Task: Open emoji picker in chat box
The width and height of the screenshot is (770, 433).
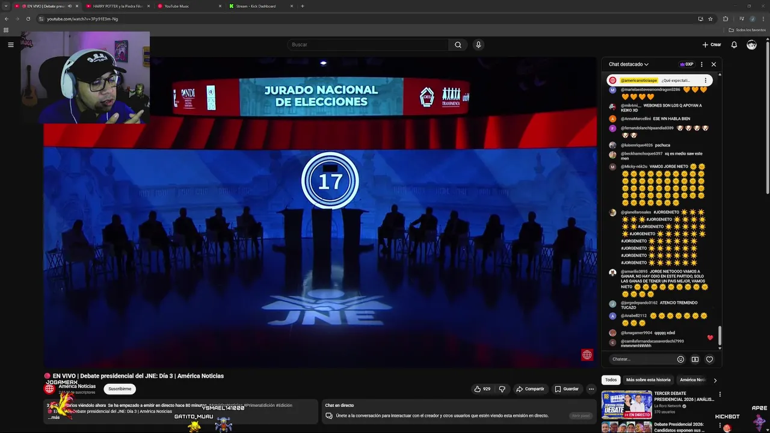Action: pyautogui.click(x=680, y=359)
